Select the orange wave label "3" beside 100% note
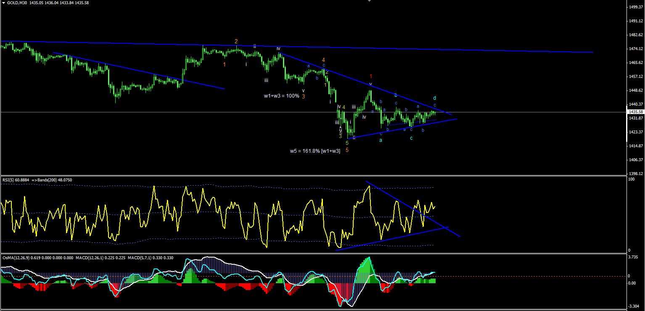 pos(303,96)
